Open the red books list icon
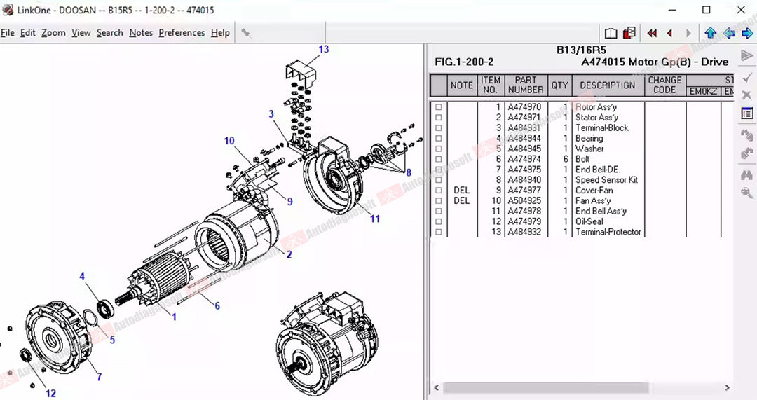Image resolution: width=757 pixels, height=400 pixels. pyautogui.click(x=629, y=33)
